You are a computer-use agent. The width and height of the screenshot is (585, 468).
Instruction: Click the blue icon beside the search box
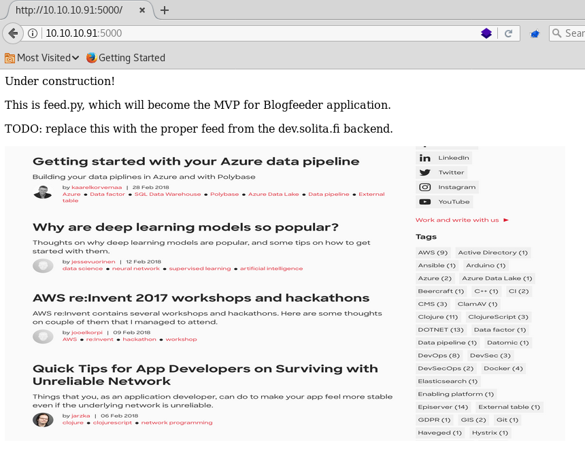pyautogui.click(x=535, y=33)
